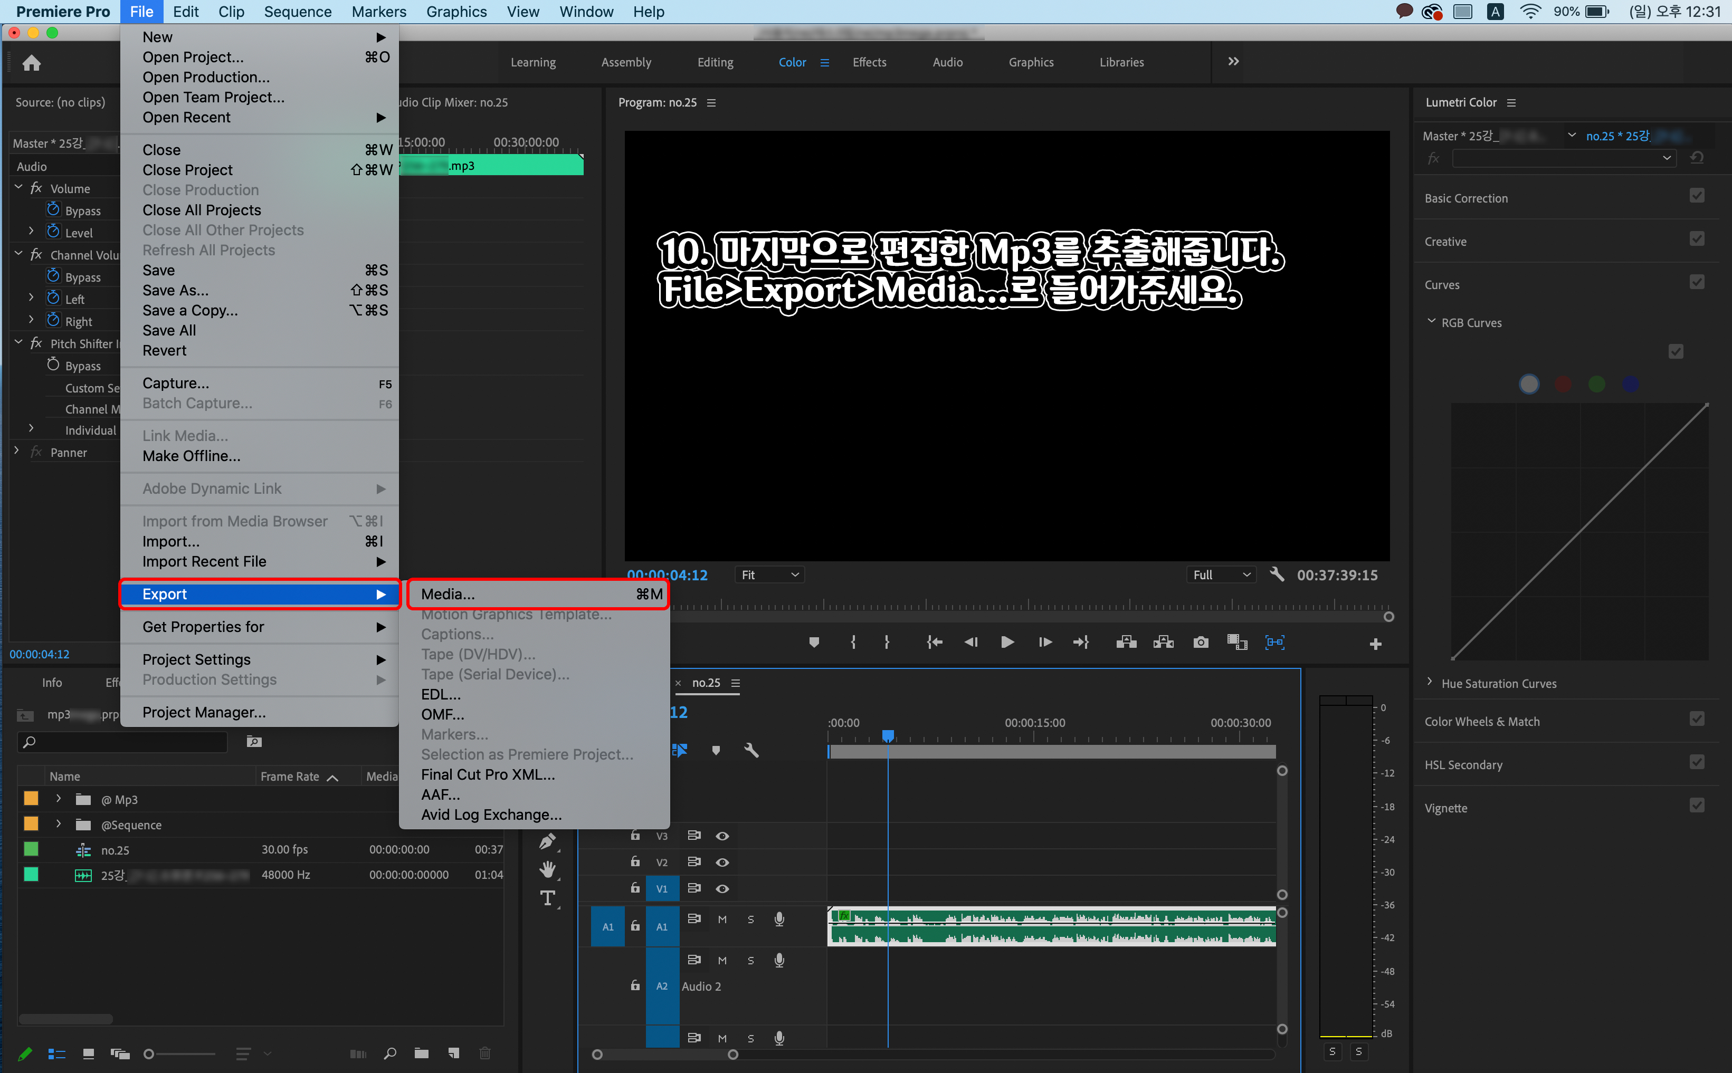Select the Pen tool
The image size is (1732, 1073).
547,841
